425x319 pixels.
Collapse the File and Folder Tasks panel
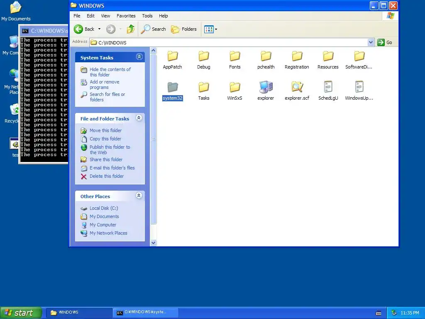[x=139, y=118]
